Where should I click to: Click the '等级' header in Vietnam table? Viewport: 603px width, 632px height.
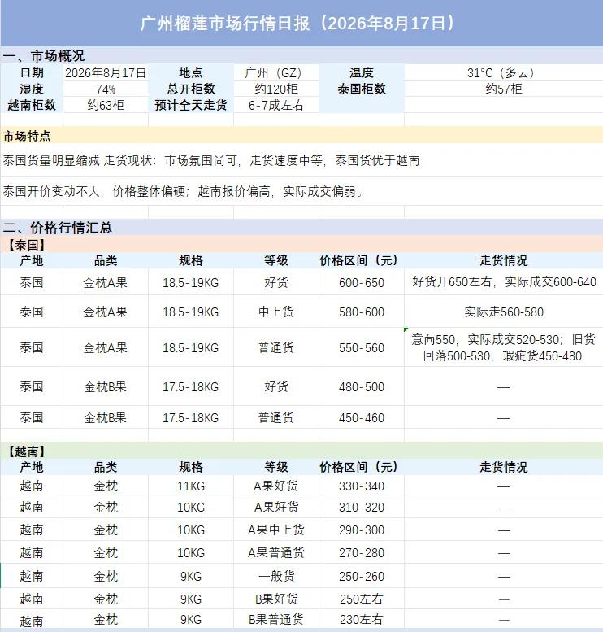(x=276, y=467)
